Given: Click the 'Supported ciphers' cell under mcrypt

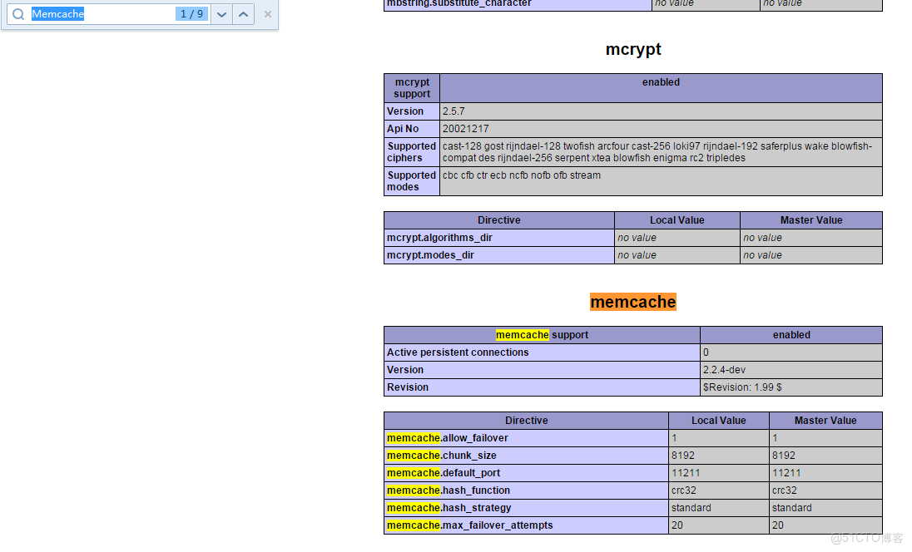Looking at the screenshot, I should [411, 151].
